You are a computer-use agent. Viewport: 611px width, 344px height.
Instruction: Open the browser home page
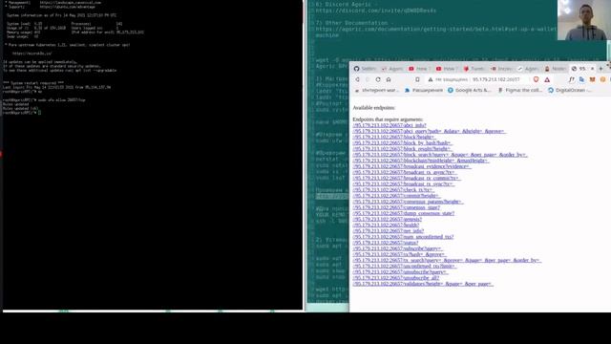click(x=389, y=79)
